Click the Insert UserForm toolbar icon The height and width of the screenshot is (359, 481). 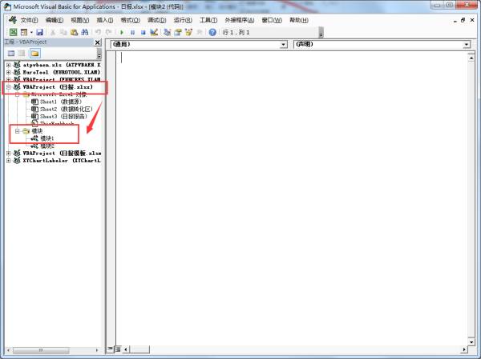[23, 32]
